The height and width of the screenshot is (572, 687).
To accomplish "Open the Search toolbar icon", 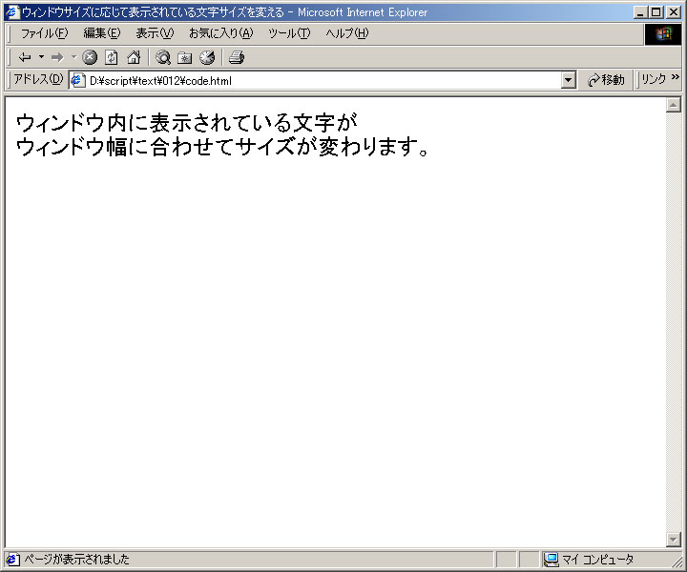I will pyautogui.click(x=163, y=57).
